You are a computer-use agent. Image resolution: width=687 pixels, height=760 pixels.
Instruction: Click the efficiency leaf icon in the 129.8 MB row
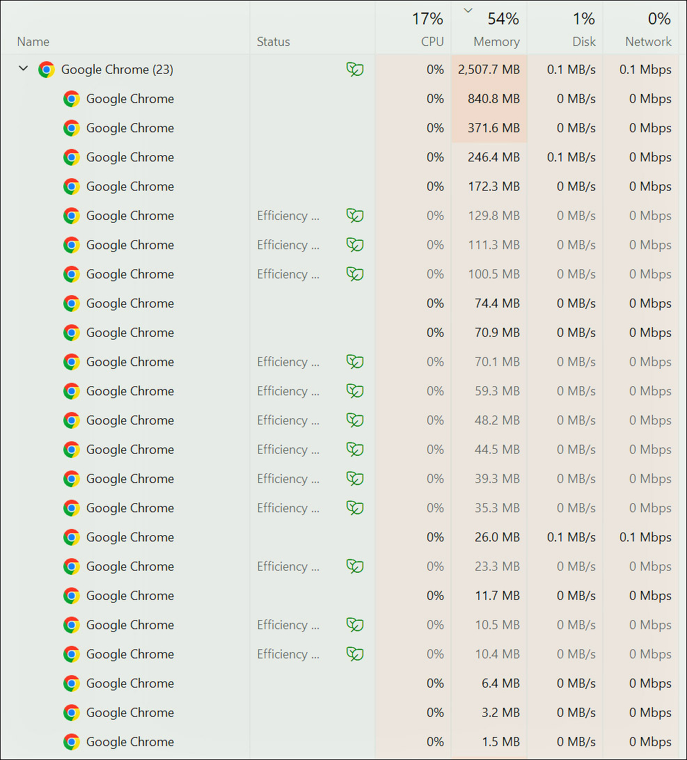pyautogui.click(x=355, y=216)
